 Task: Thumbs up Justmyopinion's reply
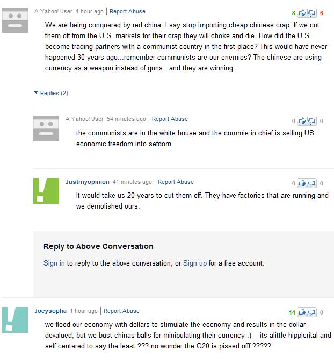(x=302, y=183)
